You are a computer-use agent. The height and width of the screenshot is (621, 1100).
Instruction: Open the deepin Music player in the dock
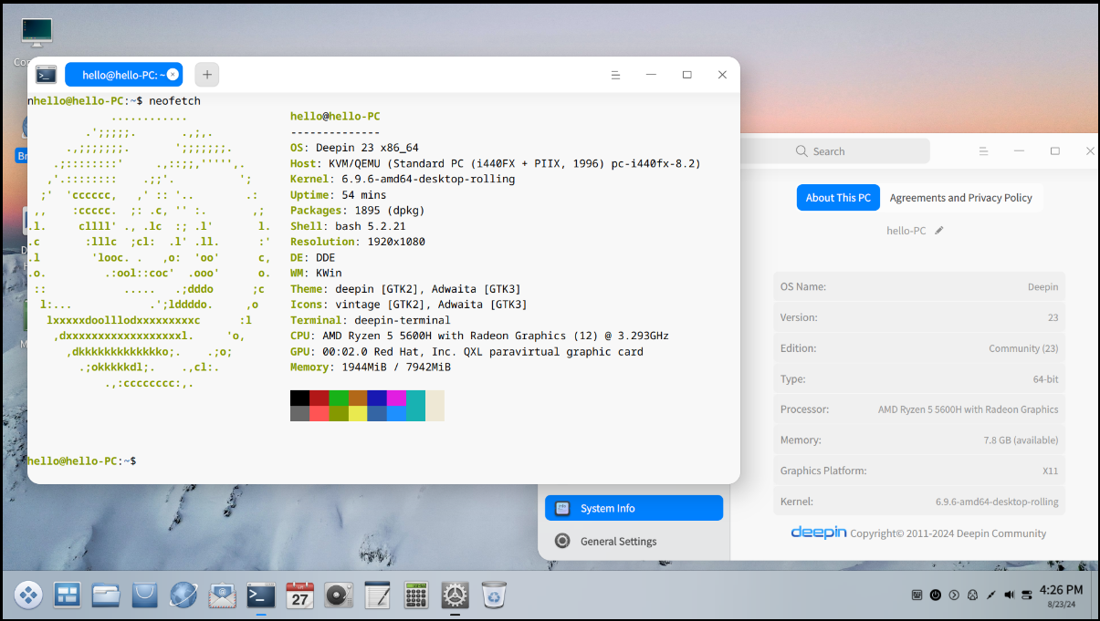pyautogui.click(x=338, y=595)
